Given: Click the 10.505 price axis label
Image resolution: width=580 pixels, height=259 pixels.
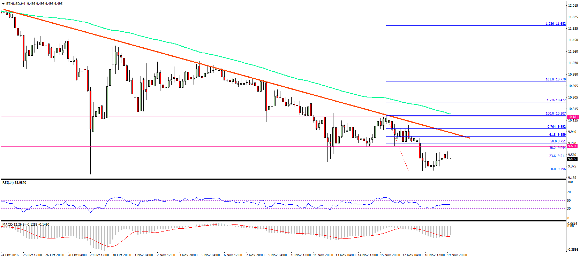Looking at the screenshot, I should (x=573, y=97).
